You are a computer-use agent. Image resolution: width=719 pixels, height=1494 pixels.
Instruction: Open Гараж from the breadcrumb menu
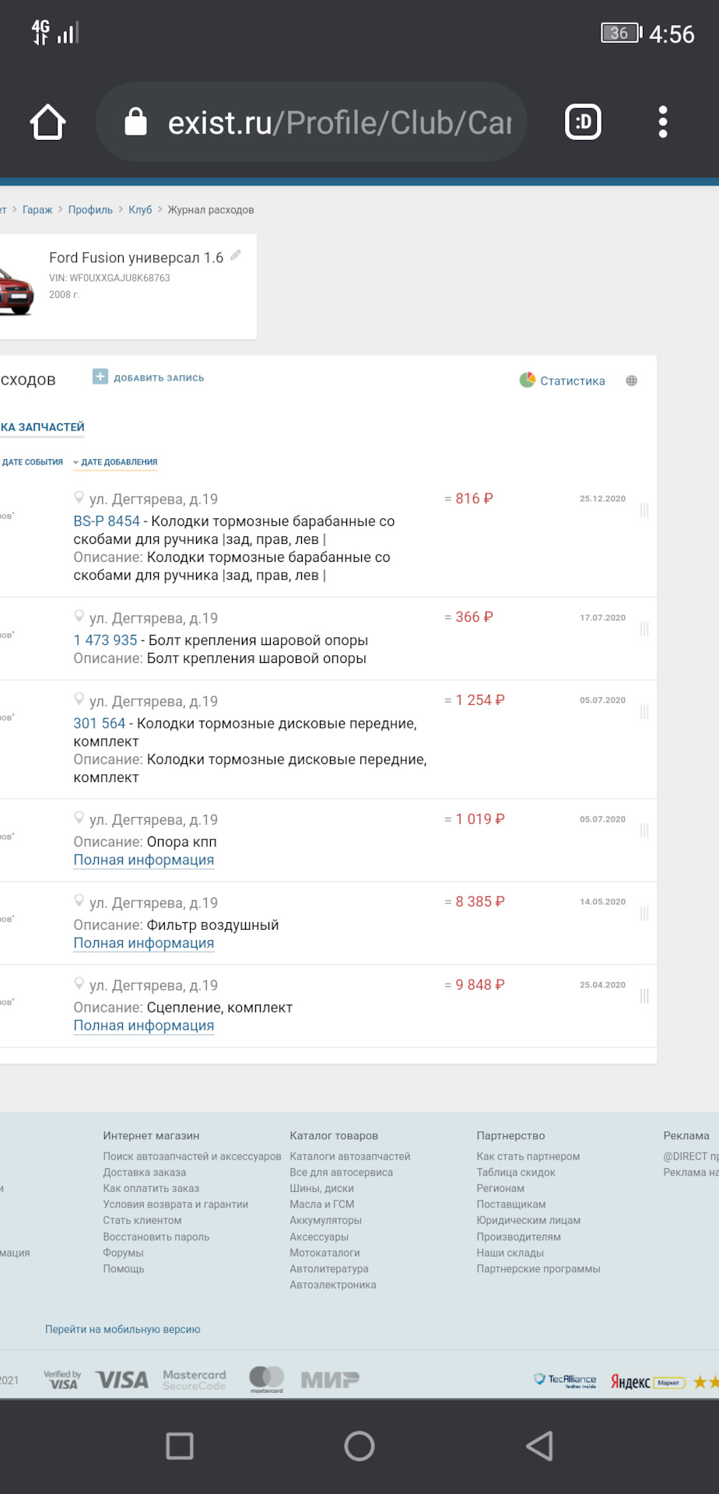37,209
